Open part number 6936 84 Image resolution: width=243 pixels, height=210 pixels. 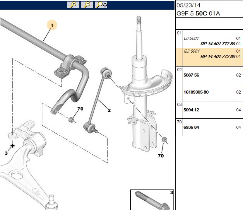(x=191, y=127)
